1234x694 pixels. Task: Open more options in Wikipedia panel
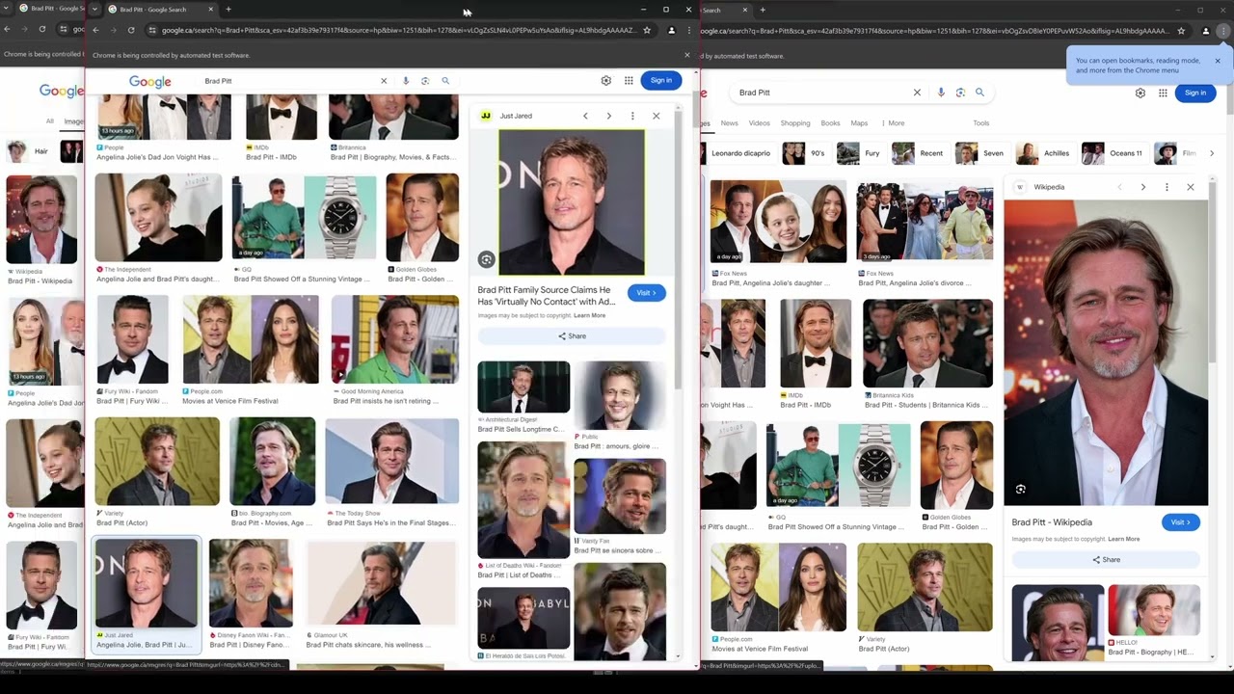tap(1167, 187)
